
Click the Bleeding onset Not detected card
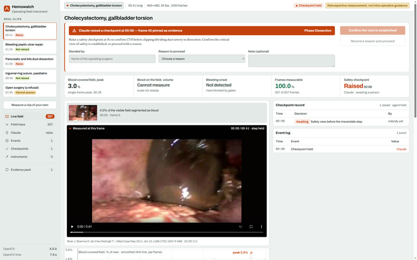pos(237,86)
